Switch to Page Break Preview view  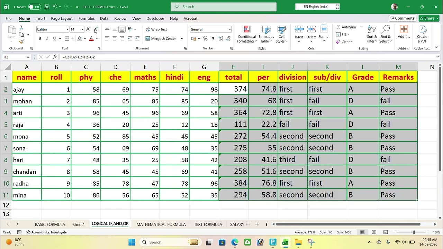[x=385, y=232]
